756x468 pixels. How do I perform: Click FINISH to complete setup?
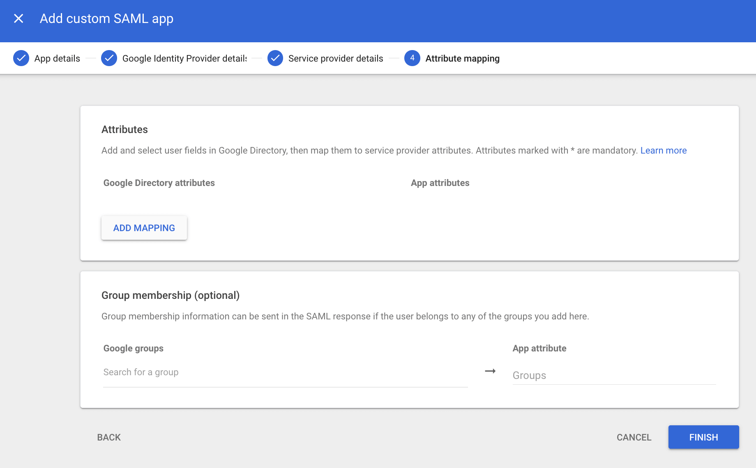[x=703, y=437]
